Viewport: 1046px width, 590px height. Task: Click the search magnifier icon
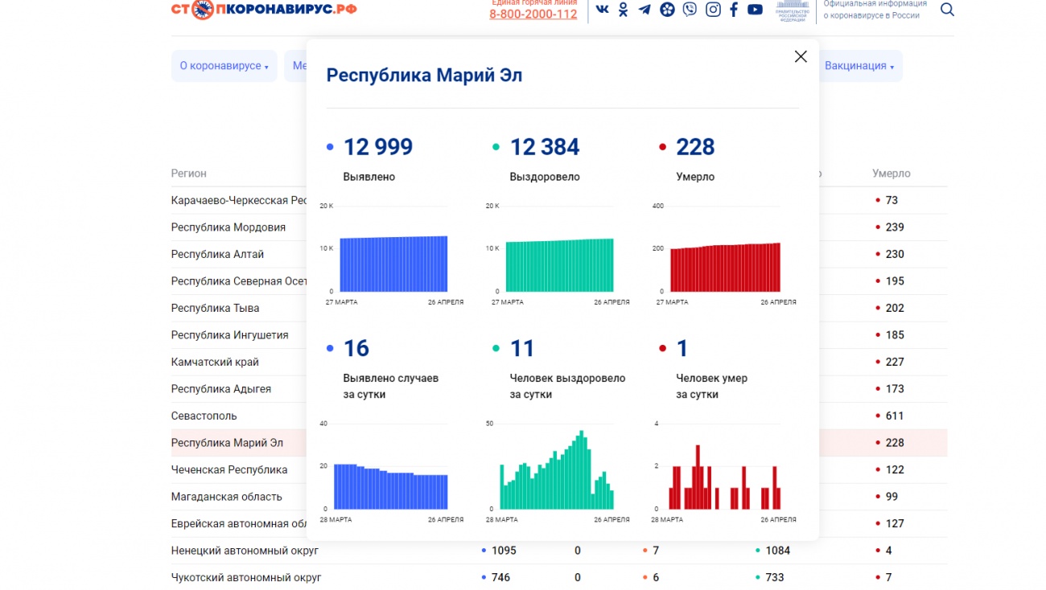click(x=947, y=10)
